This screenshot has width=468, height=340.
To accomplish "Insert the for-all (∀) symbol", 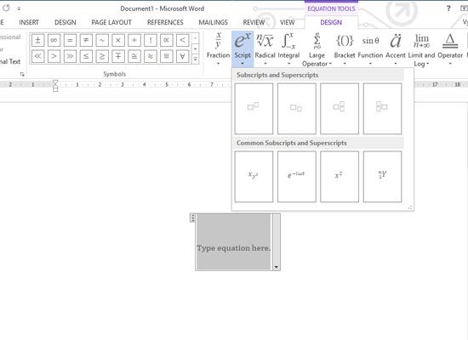I will 182,56.
